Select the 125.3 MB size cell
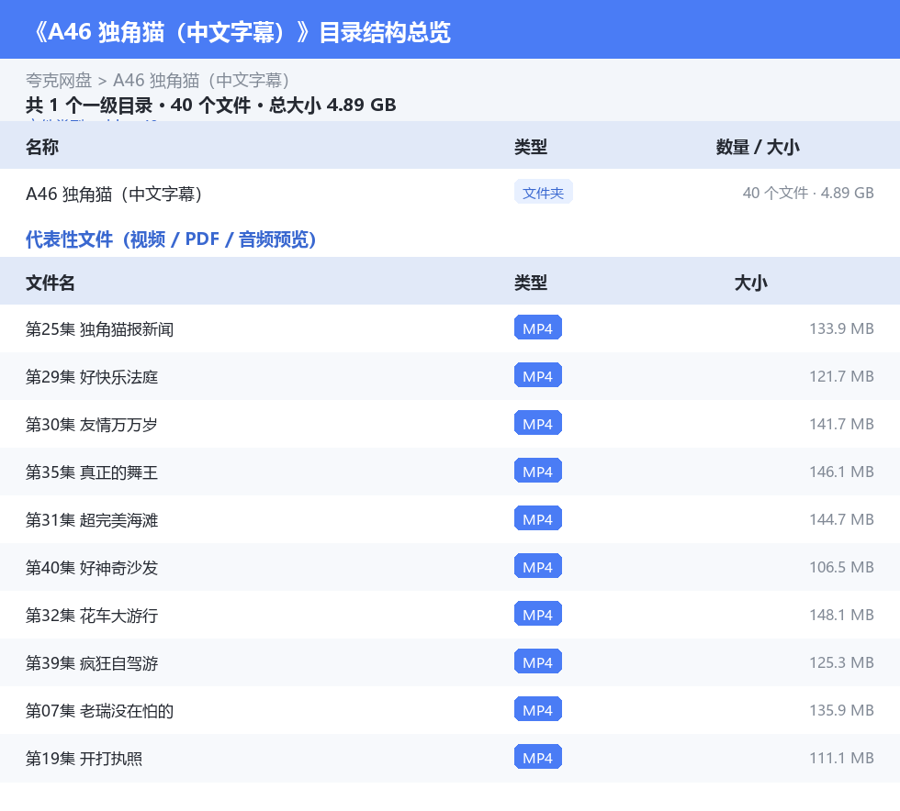The image size is (900, 811). pos(841,661)
